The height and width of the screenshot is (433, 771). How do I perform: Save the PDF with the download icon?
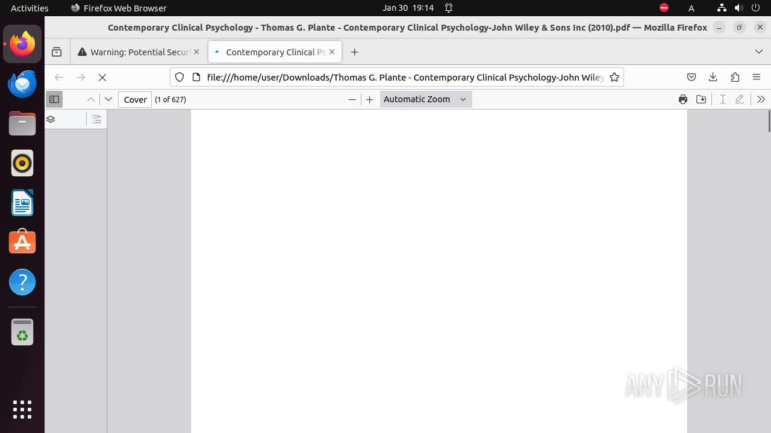coord(701,99)
